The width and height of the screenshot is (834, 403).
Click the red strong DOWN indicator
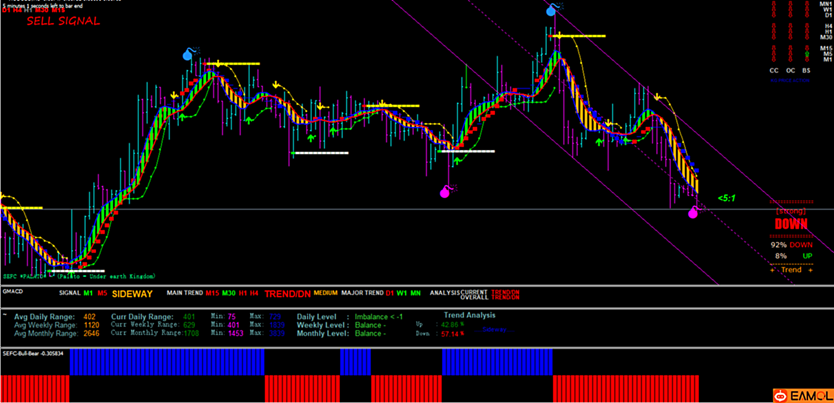(791, 225)
